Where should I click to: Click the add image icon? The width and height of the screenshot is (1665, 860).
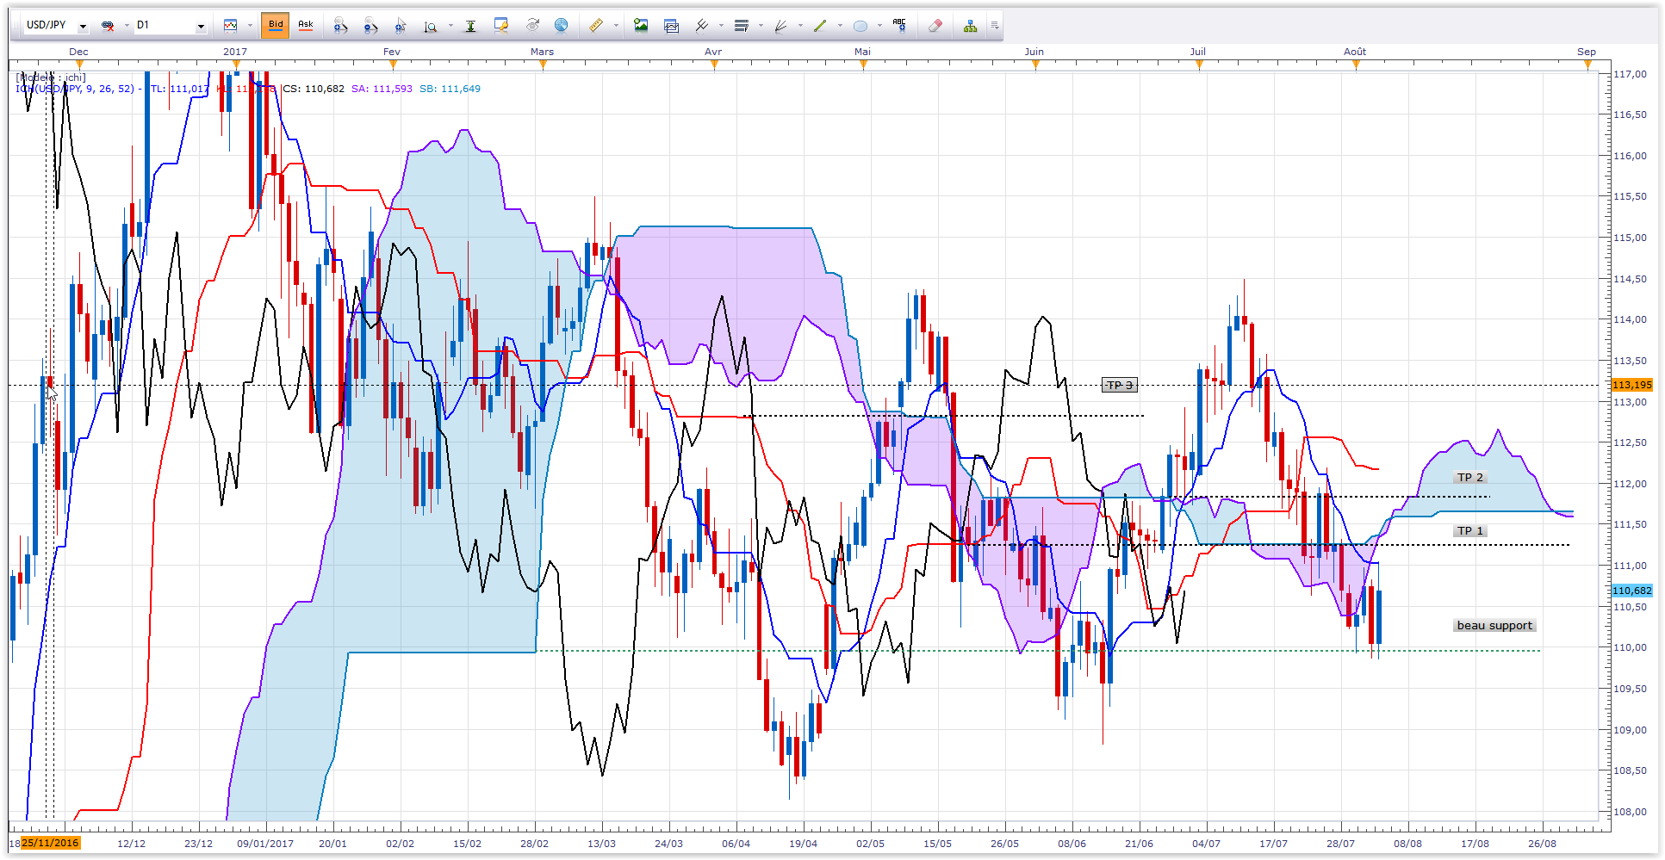(641, 26)
